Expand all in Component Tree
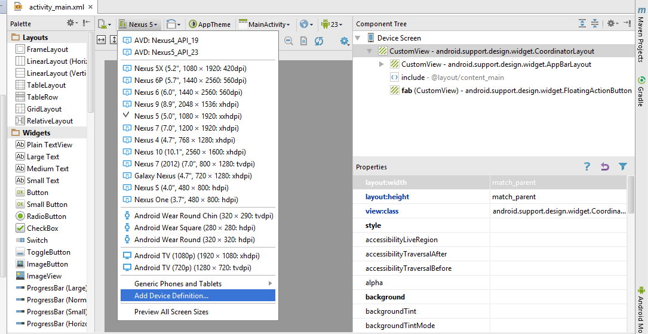This screenshot has width=648, height=334. coord(582,23)
